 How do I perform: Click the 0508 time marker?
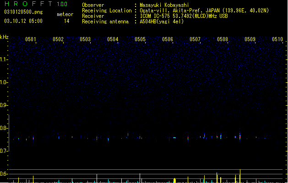tap(223, 39)
